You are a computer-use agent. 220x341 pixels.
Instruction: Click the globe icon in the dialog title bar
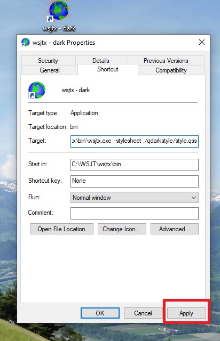[25, 43]
